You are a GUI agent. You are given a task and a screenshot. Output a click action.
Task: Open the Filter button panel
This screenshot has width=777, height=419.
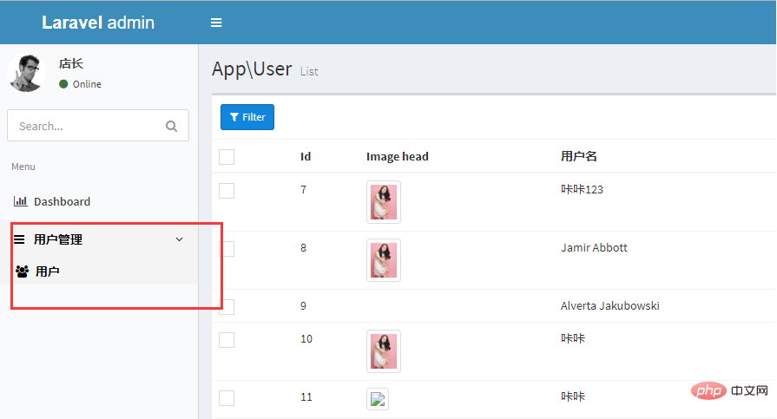coord(247,117)
